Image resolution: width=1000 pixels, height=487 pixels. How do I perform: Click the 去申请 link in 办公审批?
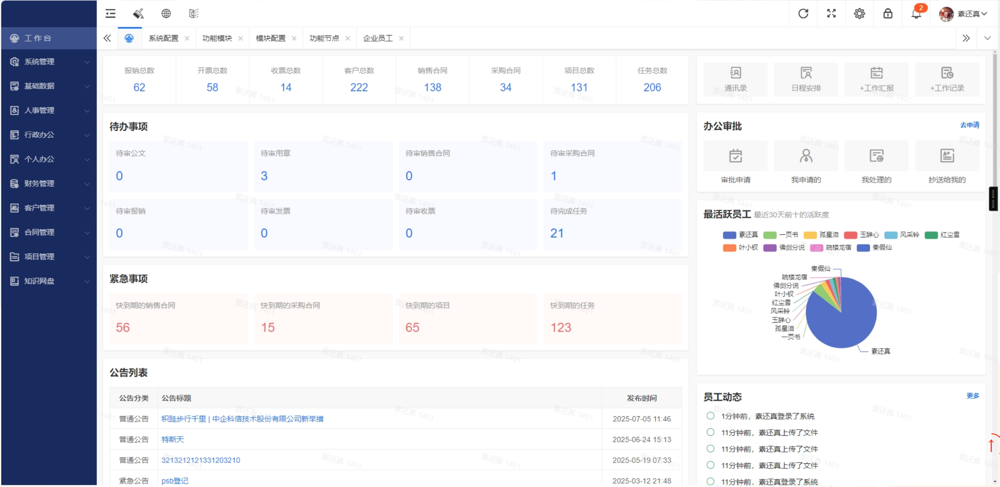970,125
